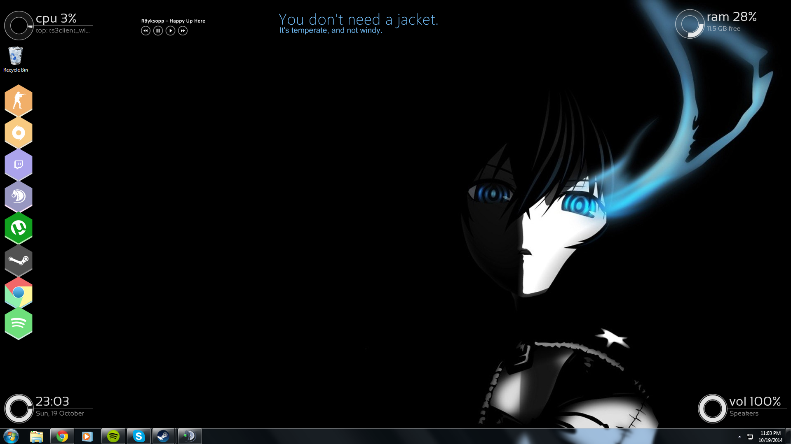The width and height of the screenshot is (791, 444).
Task: Click the 'vol 100%' label
Action: pos(755,401)
